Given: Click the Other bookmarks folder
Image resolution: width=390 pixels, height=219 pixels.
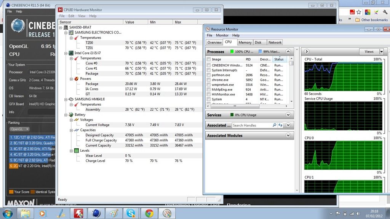Looking at the screenshot, I should coord(371,20).
